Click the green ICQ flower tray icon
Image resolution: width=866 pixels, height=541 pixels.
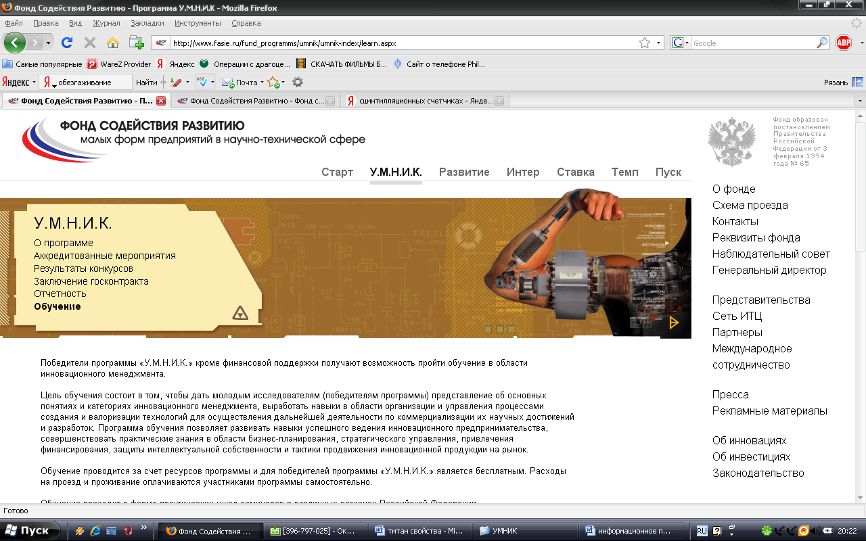[767, 531]
